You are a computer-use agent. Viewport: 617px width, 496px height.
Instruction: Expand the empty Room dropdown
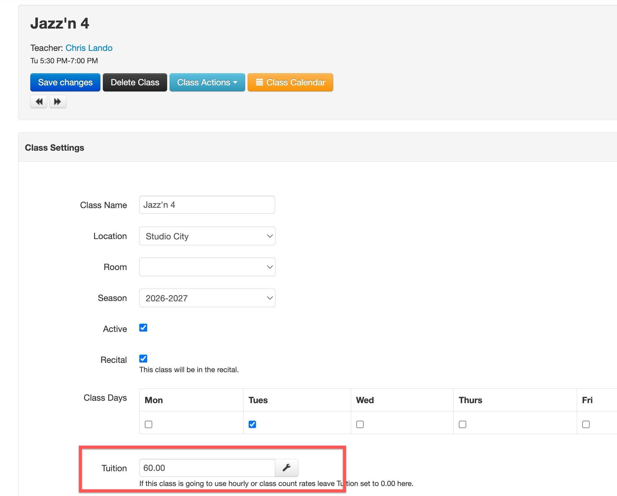207,267
